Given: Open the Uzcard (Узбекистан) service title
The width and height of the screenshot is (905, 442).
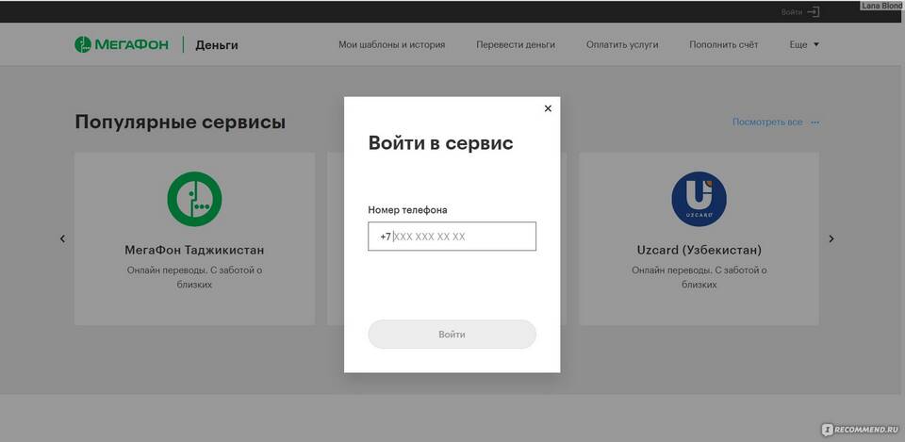Looking at the screenshot, I should [x=699, y=251].
